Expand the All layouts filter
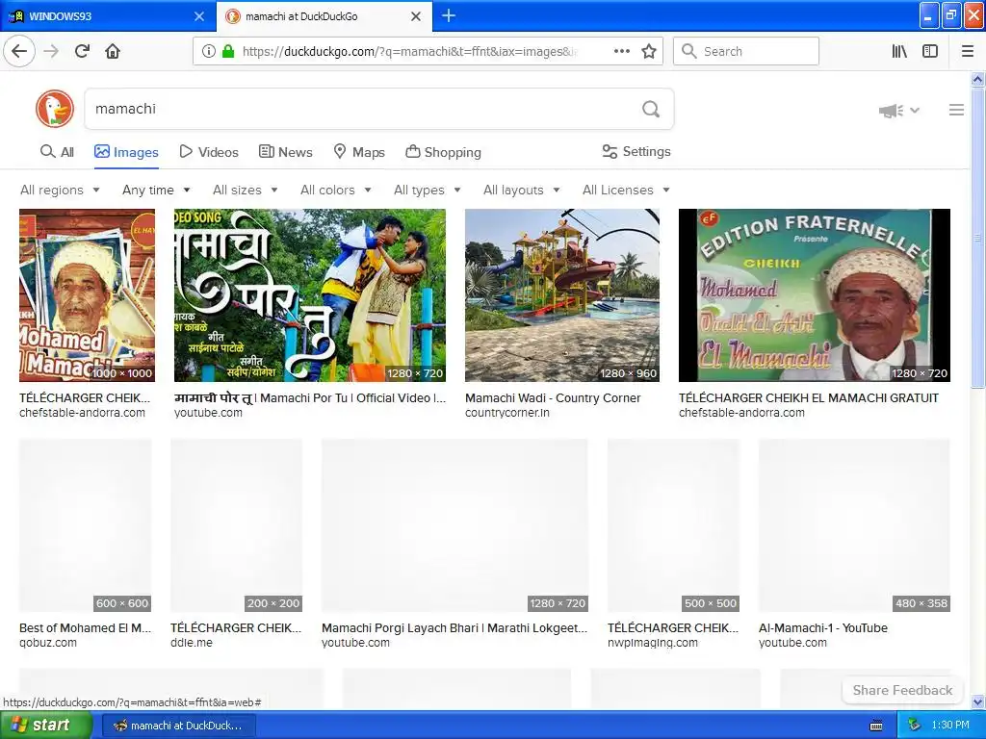 [x=521, y=190]
